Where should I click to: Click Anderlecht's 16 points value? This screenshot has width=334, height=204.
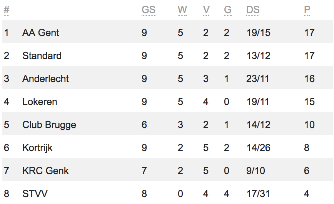point(309,79)
